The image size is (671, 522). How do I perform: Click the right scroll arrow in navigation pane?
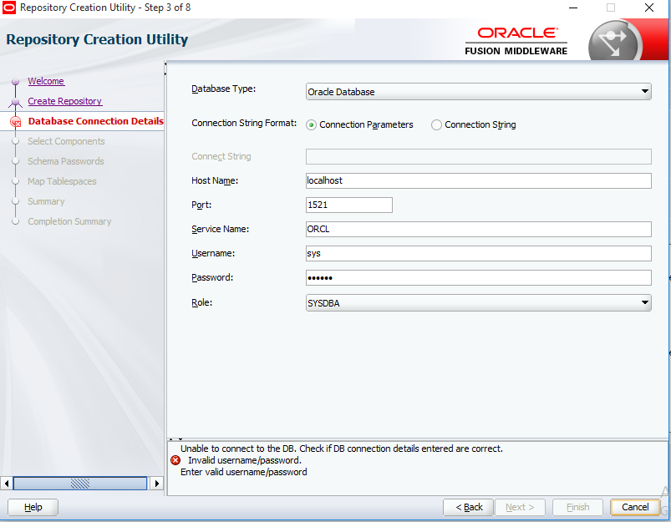pyautogui.click(x=156, y=484)
